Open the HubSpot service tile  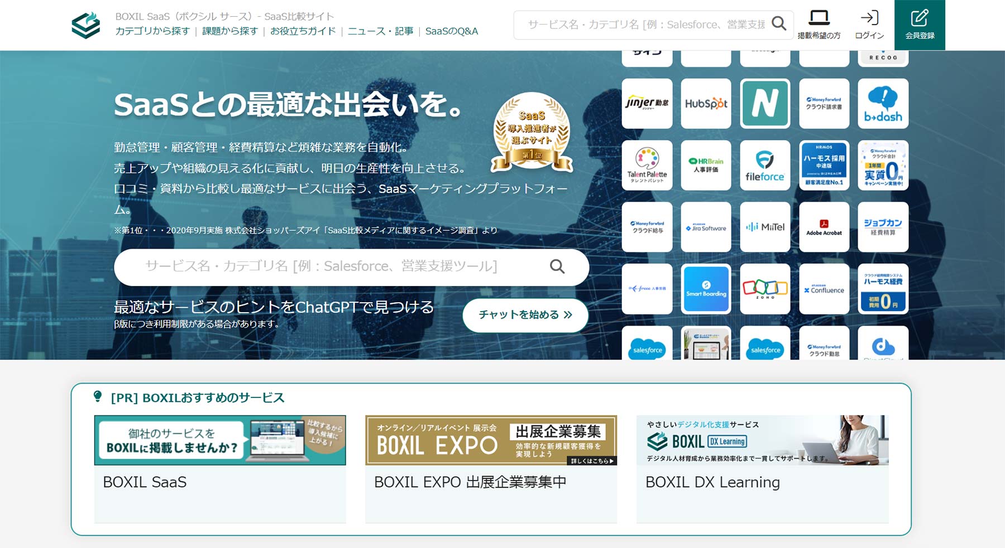[706, 104]
